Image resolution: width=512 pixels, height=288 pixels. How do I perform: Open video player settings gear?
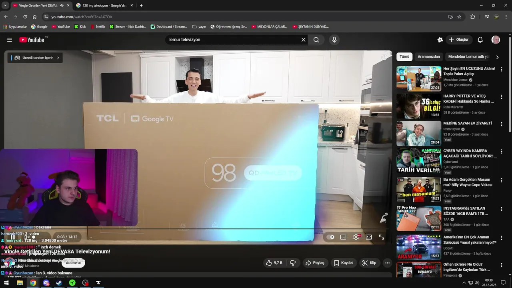coord(356,237)
